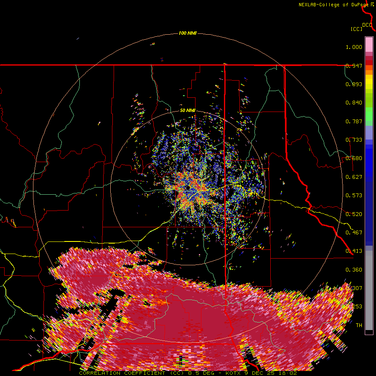Click the 0.573 scale value
Image resolution: width=376 pixels, height=376 pixels.
coord(354,196)
